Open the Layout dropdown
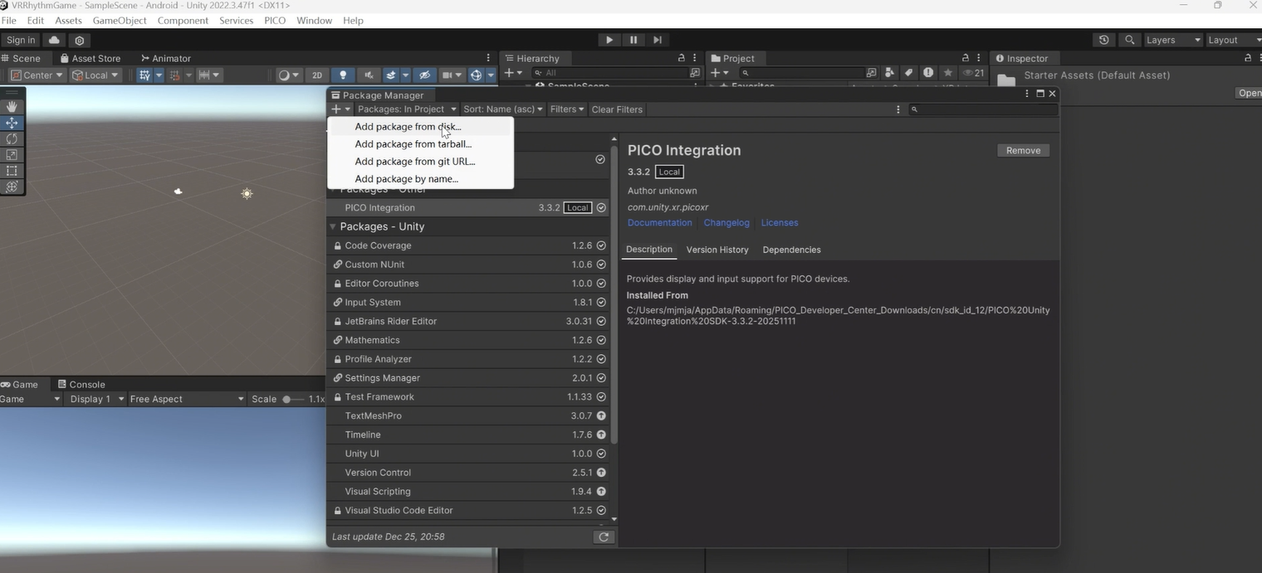The width and height of the screenshot is (1262, 573). [x=1234, y=40]
